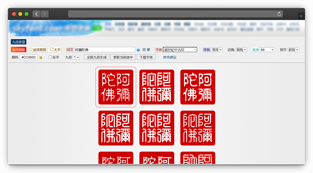This screenshot has width=313, height=173.
Task: Open a new tab with the plus icon
Action: [x=301, y=16]
